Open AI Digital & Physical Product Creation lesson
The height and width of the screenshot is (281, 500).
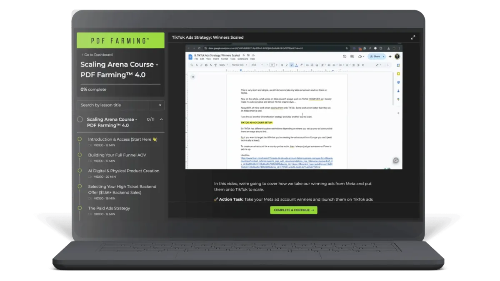coord(124,171)
